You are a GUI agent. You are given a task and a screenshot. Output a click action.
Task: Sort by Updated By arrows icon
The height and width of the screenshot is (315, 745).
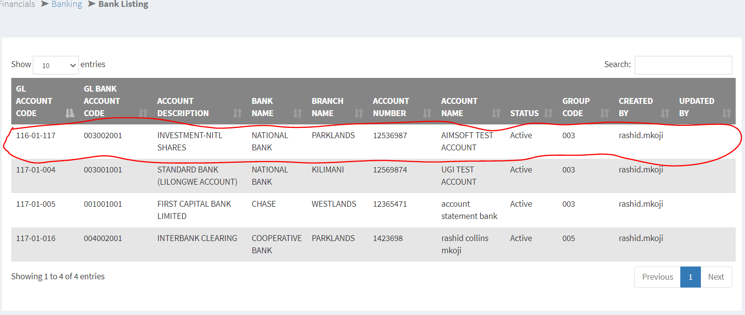pos(726,113)
